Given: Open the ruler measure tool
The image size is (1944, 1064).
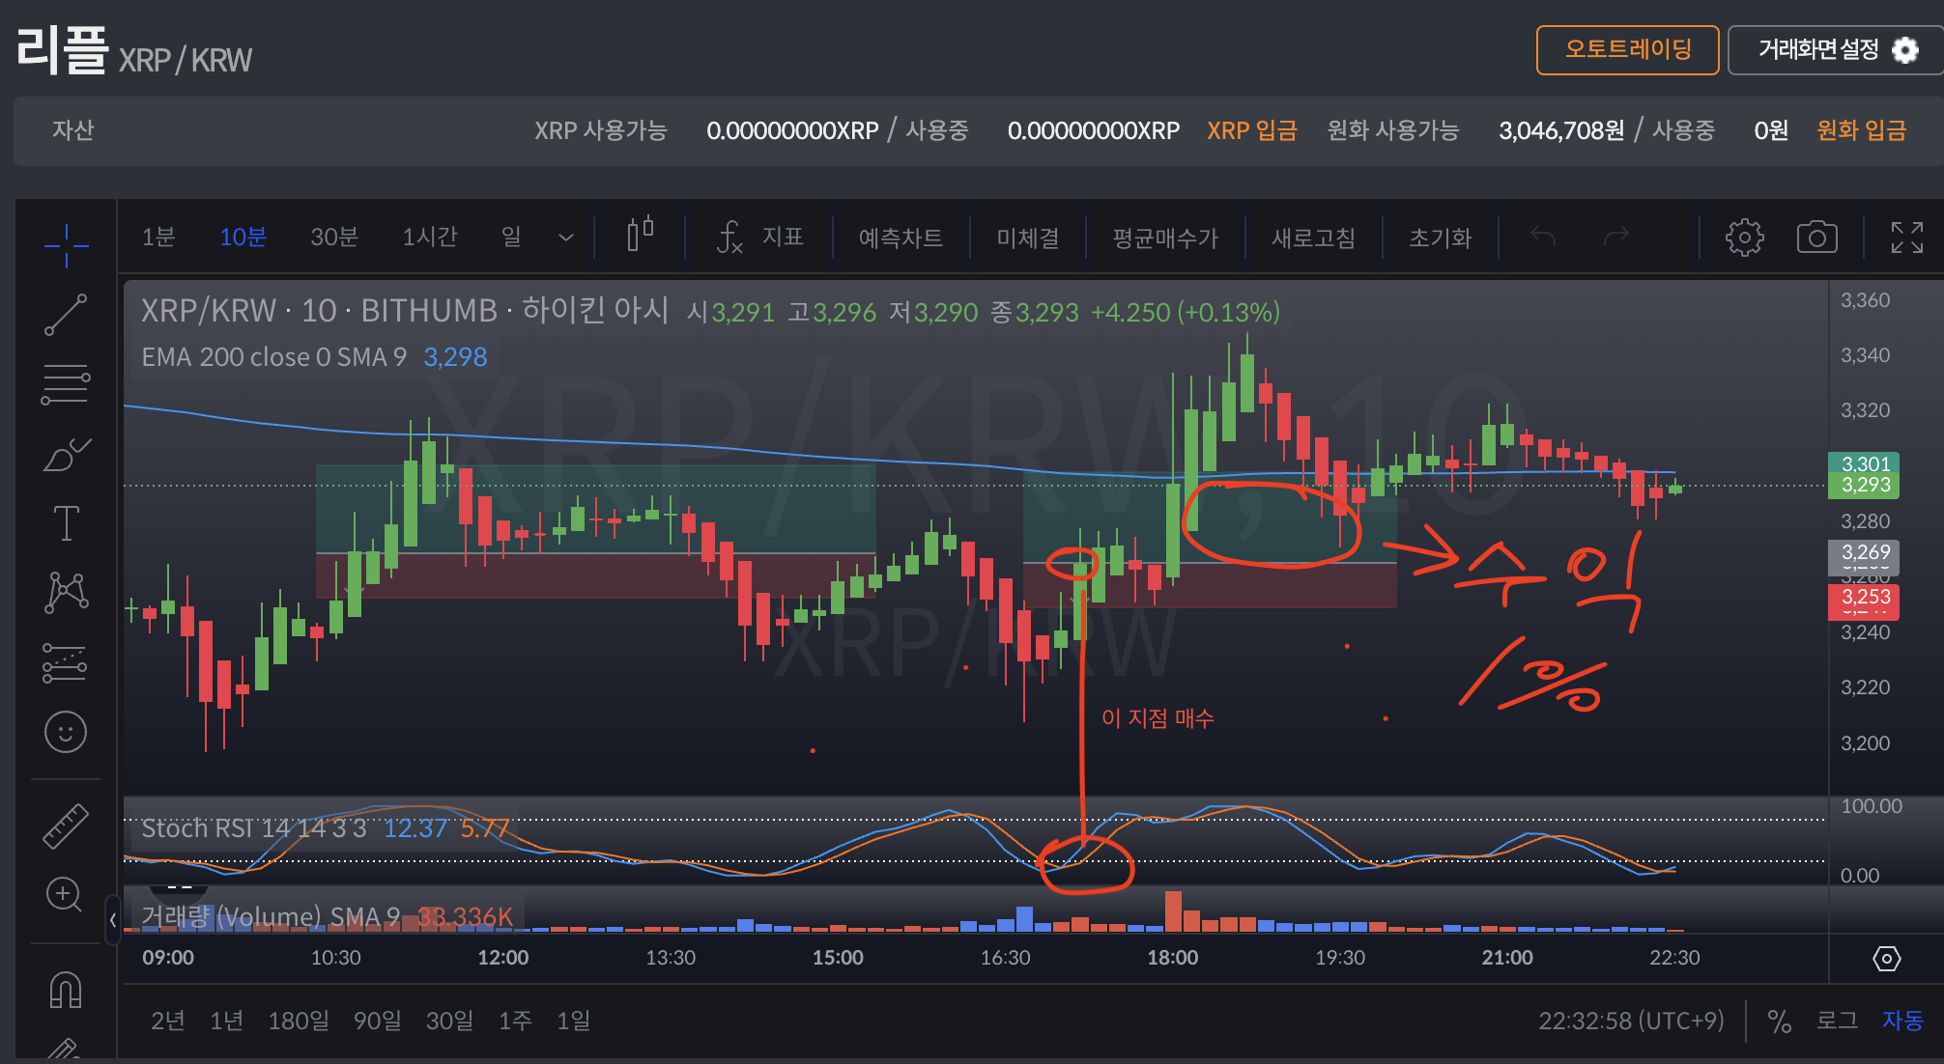Looking at the screenshot, I should click(66, 826).
